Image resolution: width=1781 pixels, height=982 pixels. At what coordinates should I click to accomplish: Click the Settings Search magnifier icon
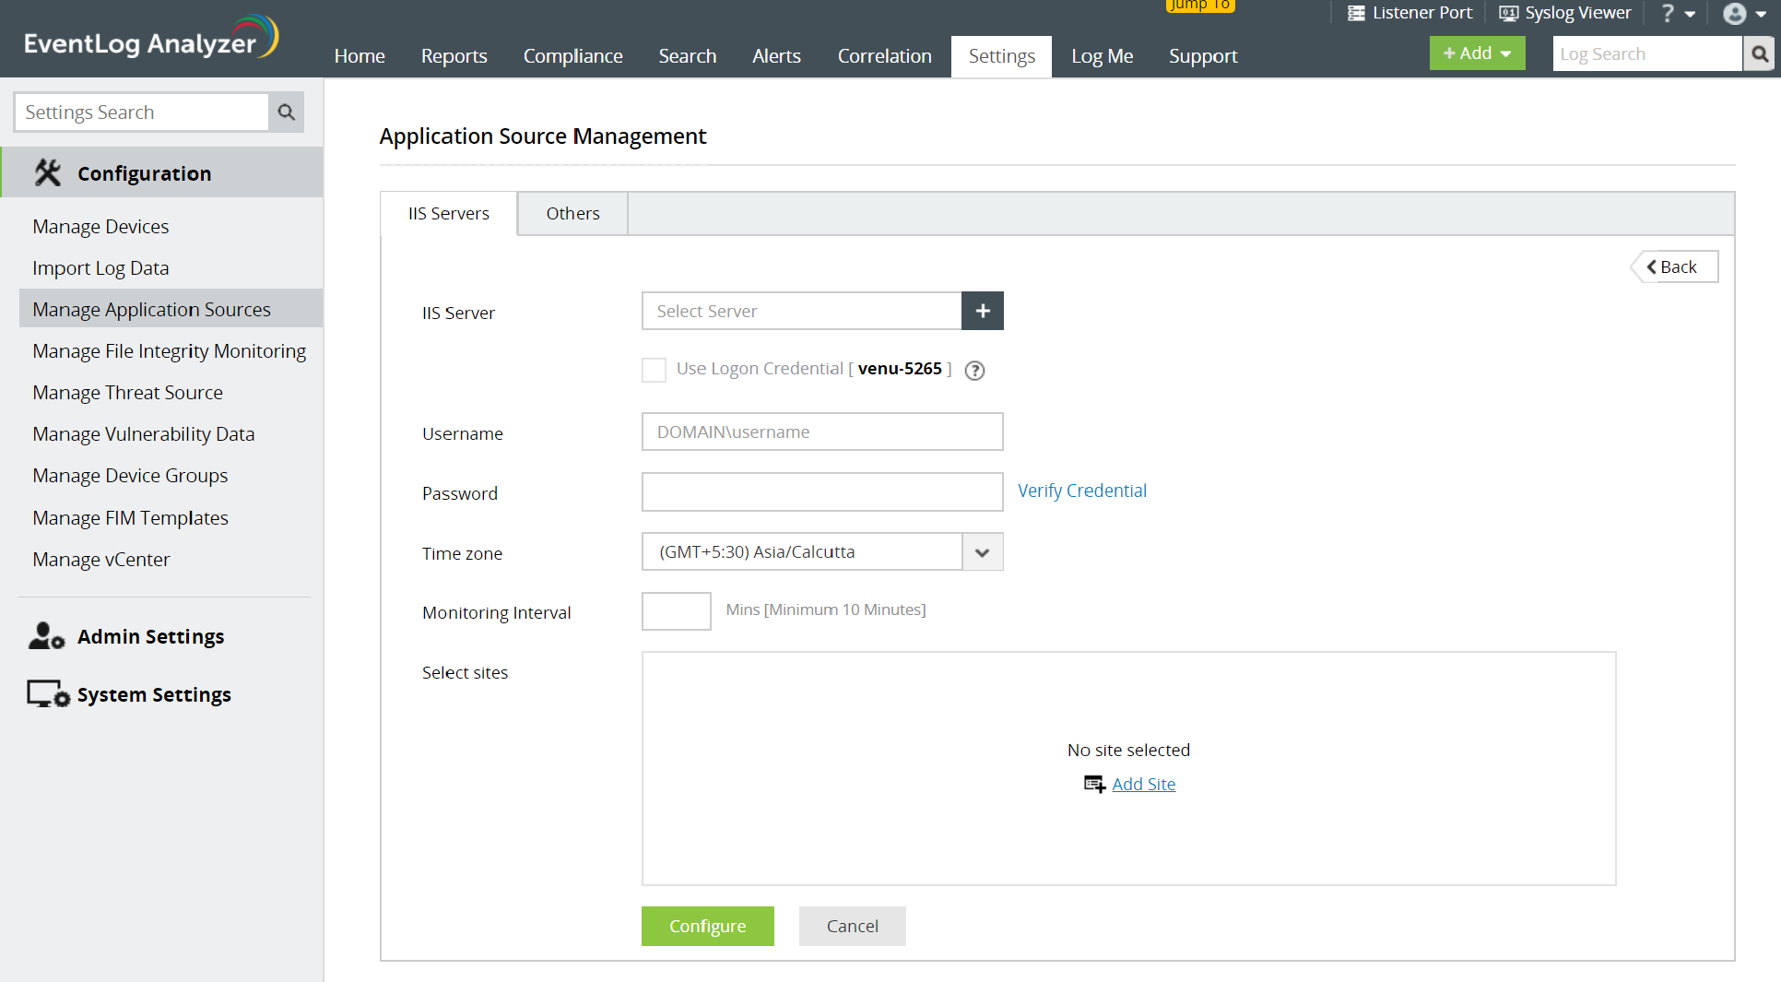[286, 112]
